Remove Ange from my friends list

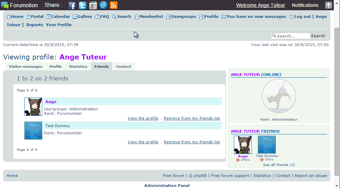click(x=192, y=118)
